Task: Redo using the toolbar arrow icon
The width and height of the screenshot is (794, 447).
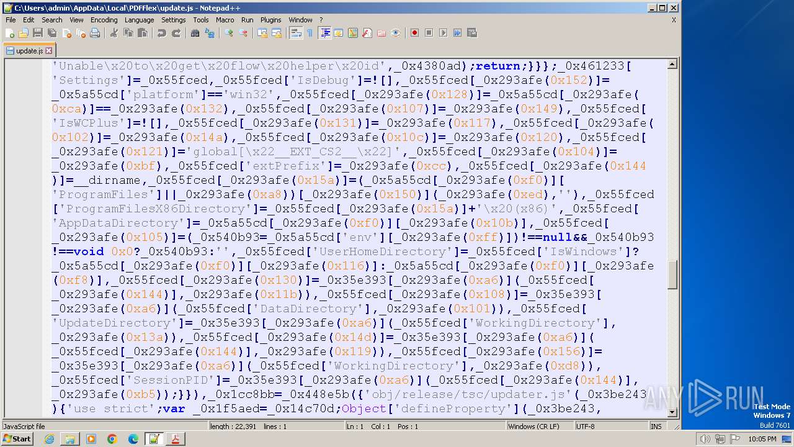Action: click(176, 33)
